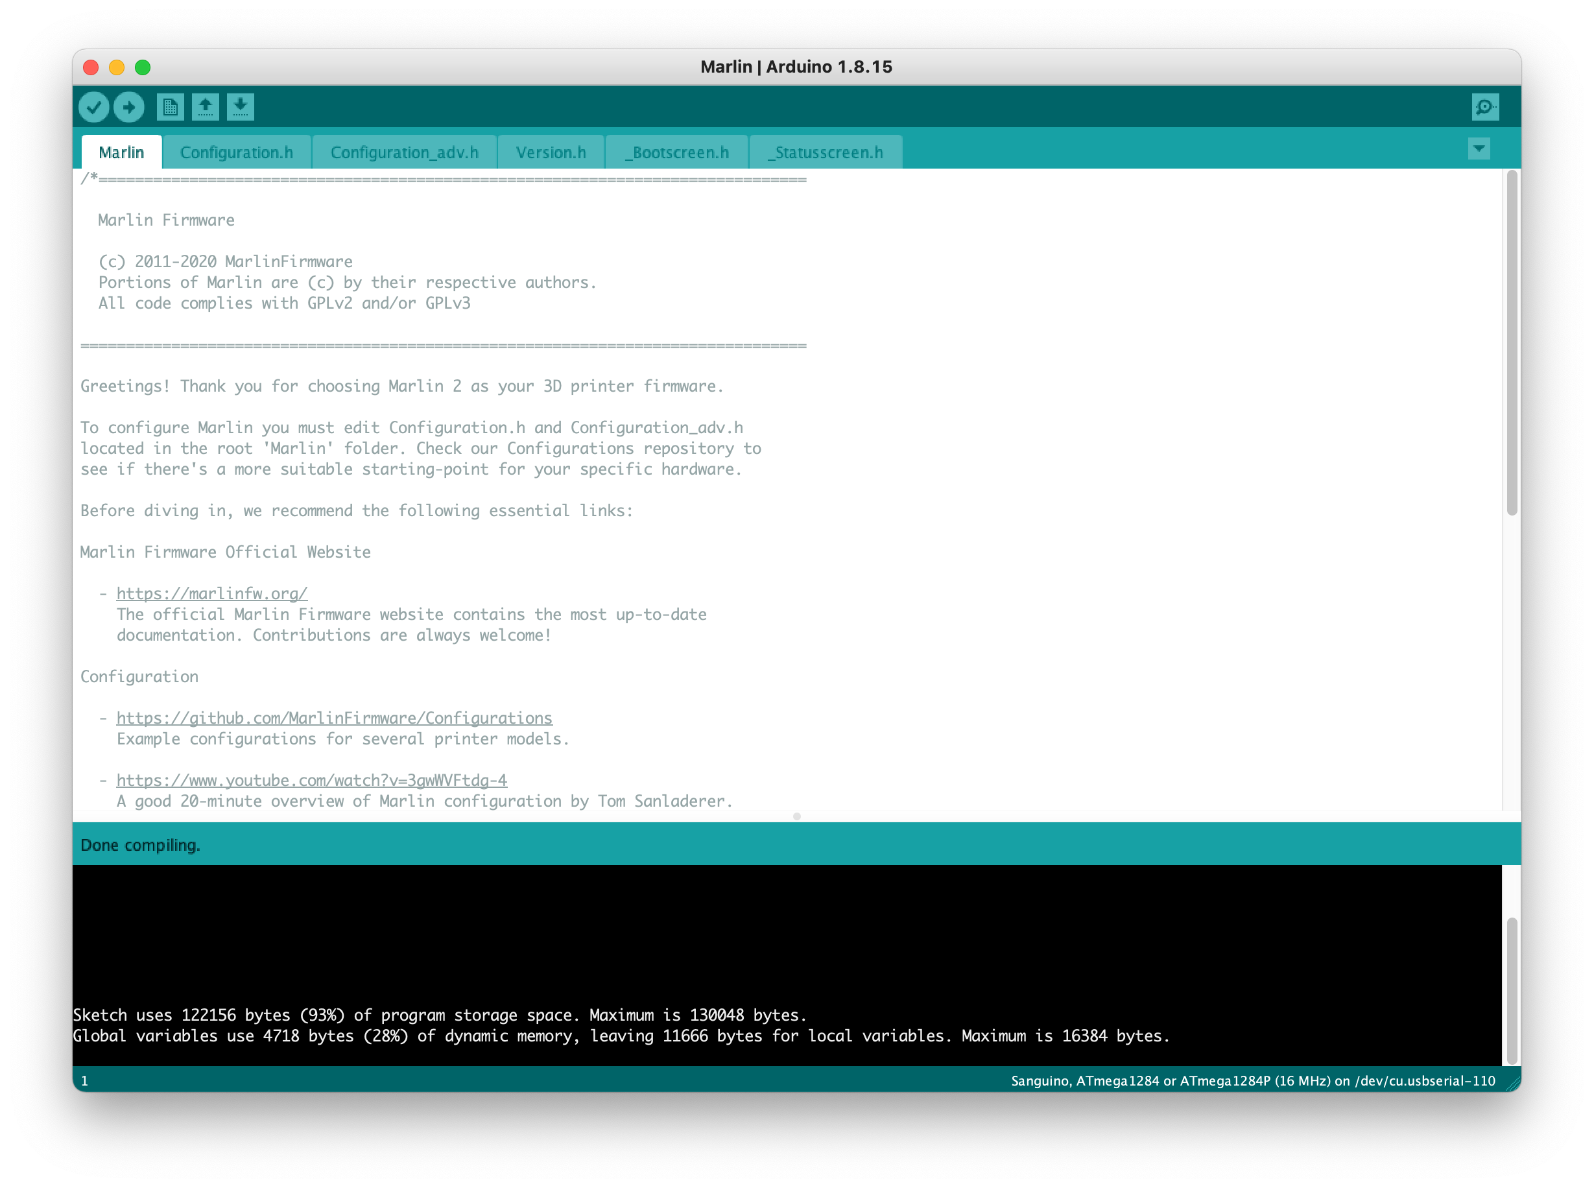Click the line number '1' in status bar
Viewport: 1594px width, 1188px height.
[x=85, y=1081]
